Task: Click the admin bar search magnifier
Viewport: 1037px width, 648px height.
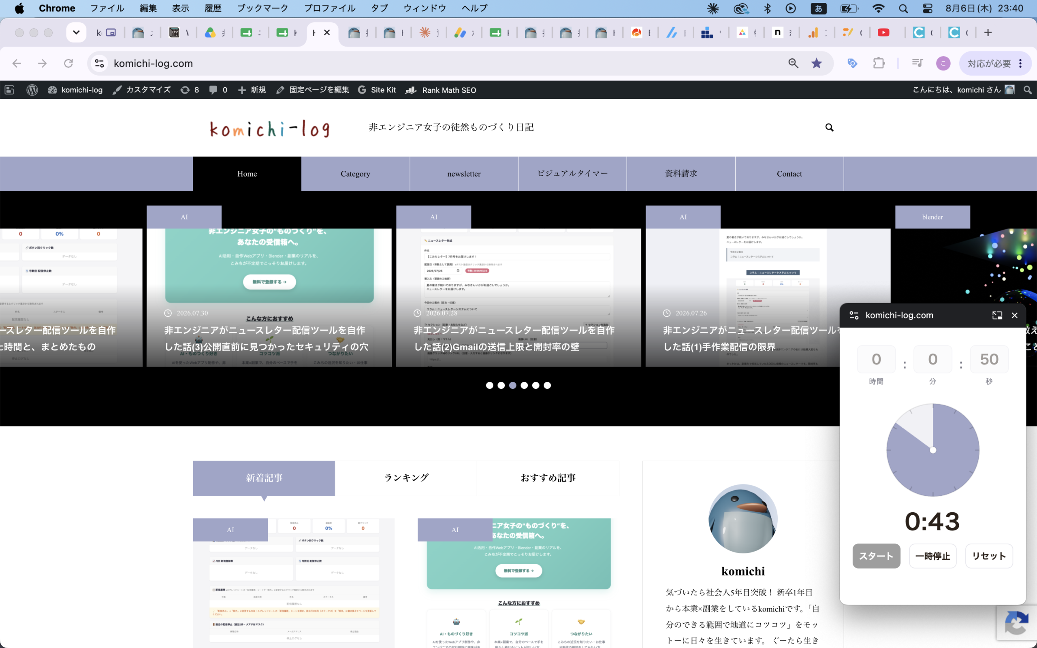Action: 1028,90
